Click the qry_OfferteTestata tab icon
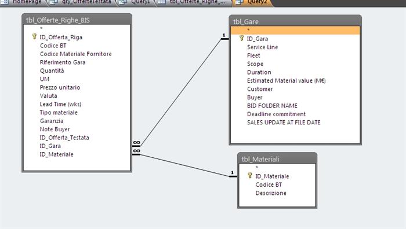Screen dimensions: 406x229 [x=54, y=2]
